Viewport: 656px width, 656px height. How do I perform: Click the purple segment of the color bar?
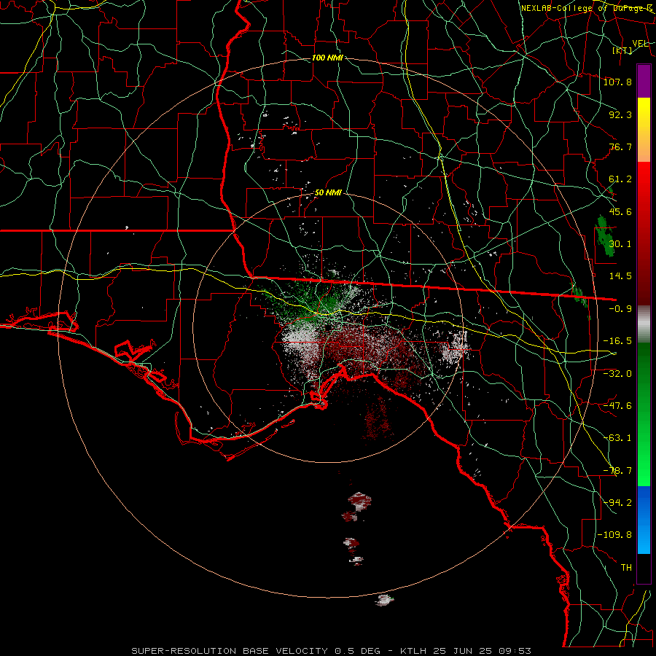pos(644,81)
